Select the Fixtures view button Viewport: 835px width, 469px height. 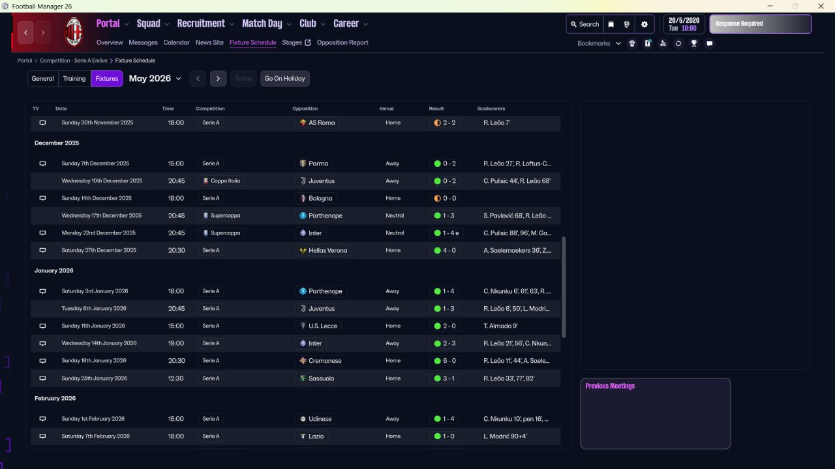[x=107, y=79]
